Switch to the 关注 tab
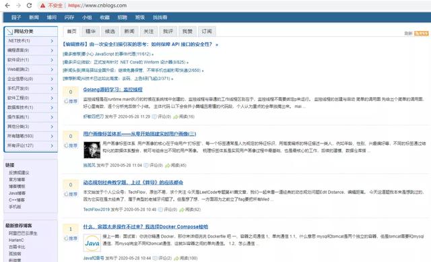431x262 pixels. 149,32
